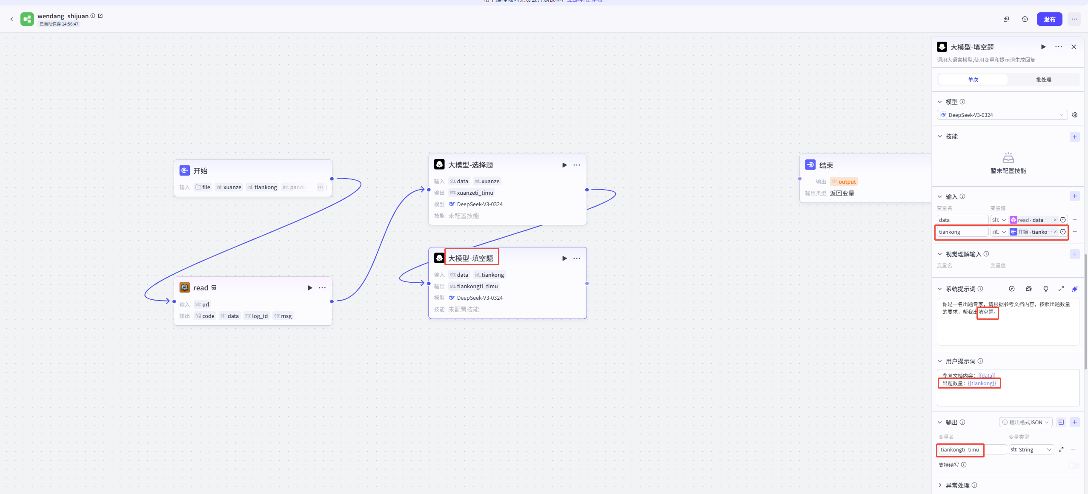Toggle the 支持续写 switch
1088x494 pixels.
click(x=1074, y=465)
